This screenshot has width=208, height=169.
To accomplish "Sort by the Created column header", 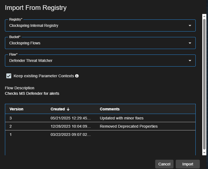I will [x=57, y=109].
